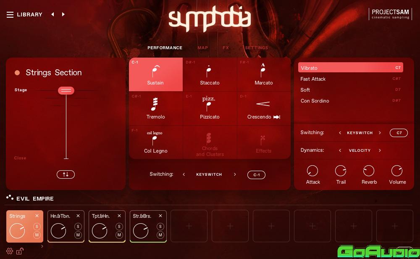Click the lock icon at bottom left
The image size is (420, 259).
tap(19, 251)
